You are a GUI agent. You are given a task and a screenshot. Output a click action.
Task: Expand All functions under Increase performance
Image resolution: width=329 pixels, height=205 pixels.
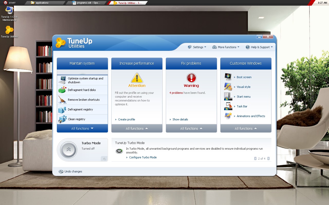point(137,128)
